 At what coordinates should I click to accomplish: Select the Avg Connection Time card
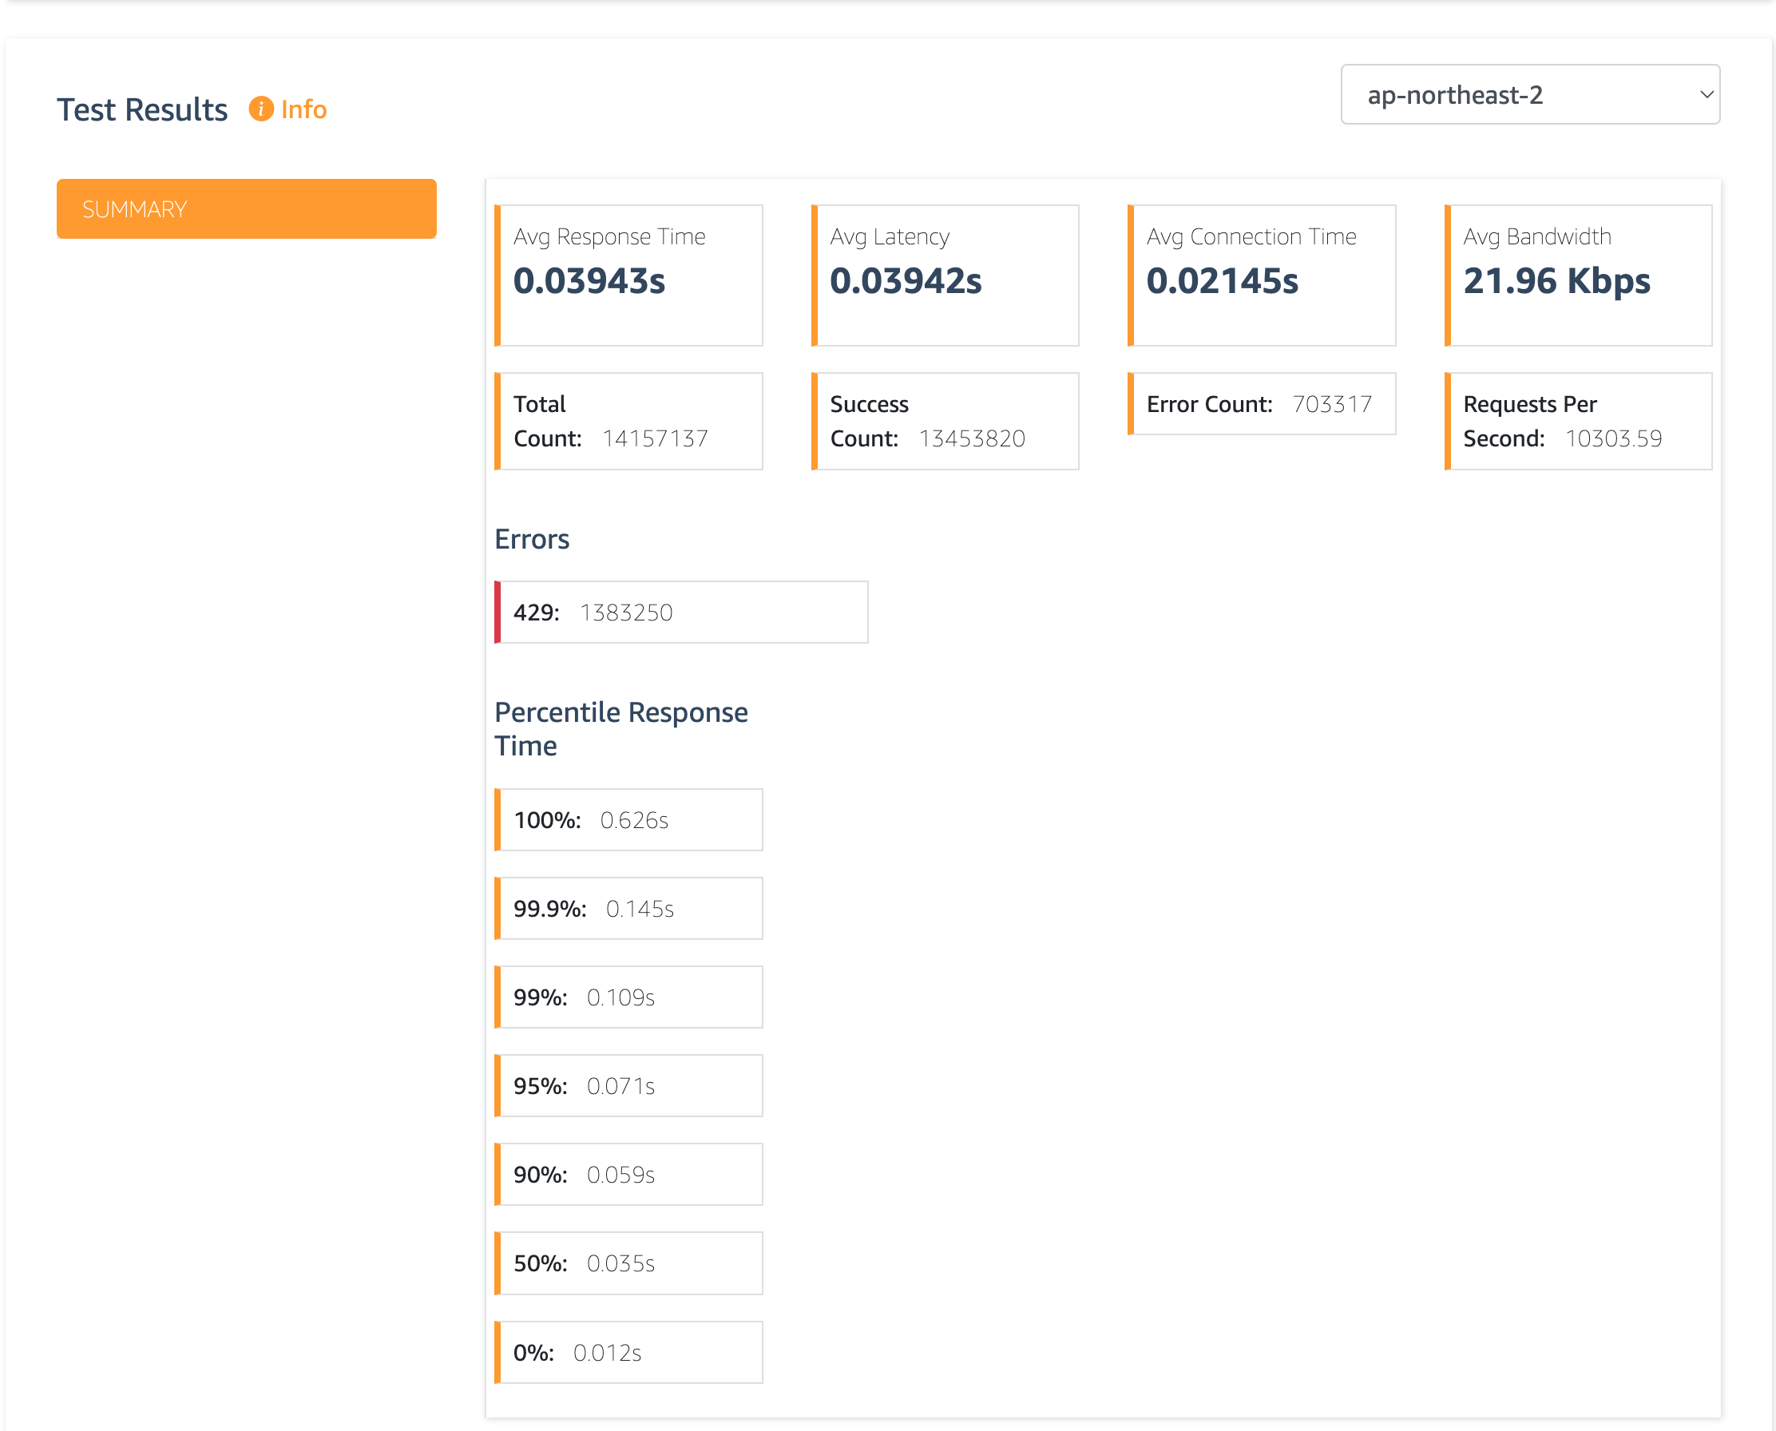tap(1261, 275)
